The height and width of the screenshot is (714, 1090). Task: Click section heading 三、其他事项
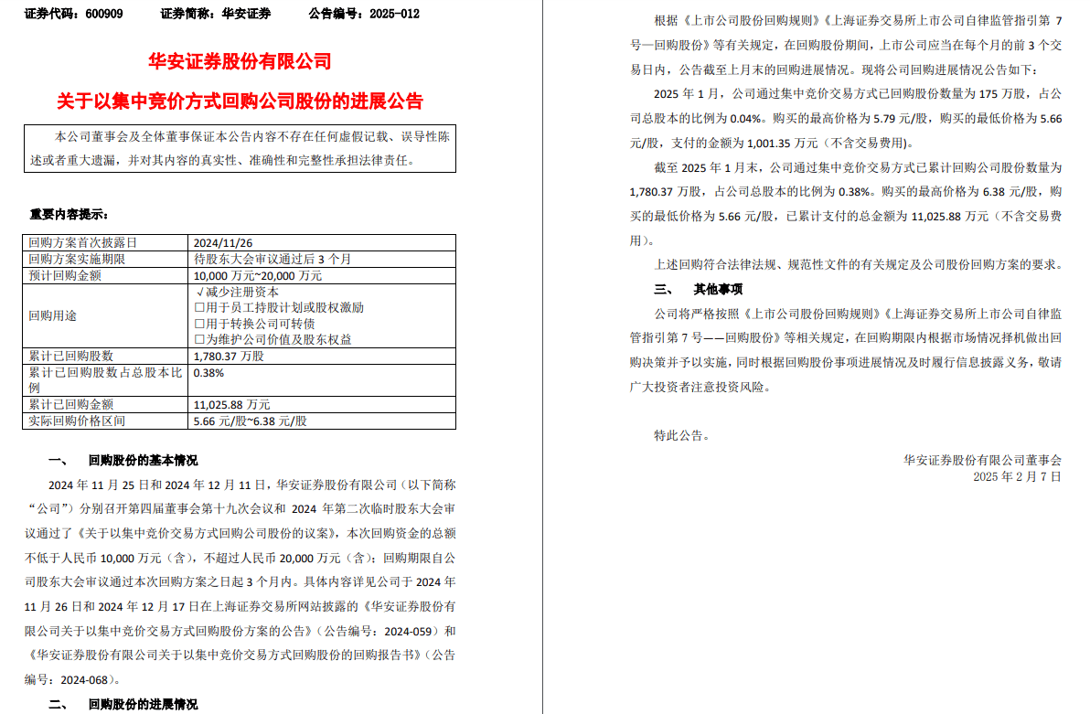coord(697,289)
